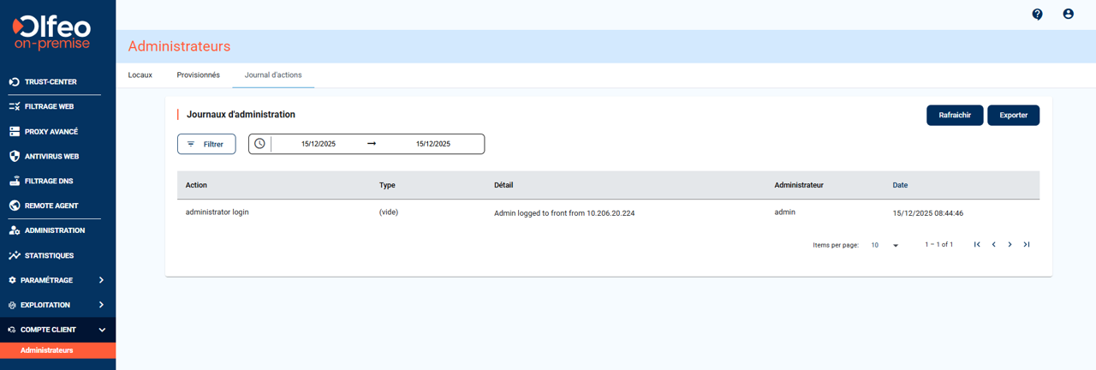Click the Administration users-gear icon
This screenshot has width=1096, height=370.
[x=14, y=230]
